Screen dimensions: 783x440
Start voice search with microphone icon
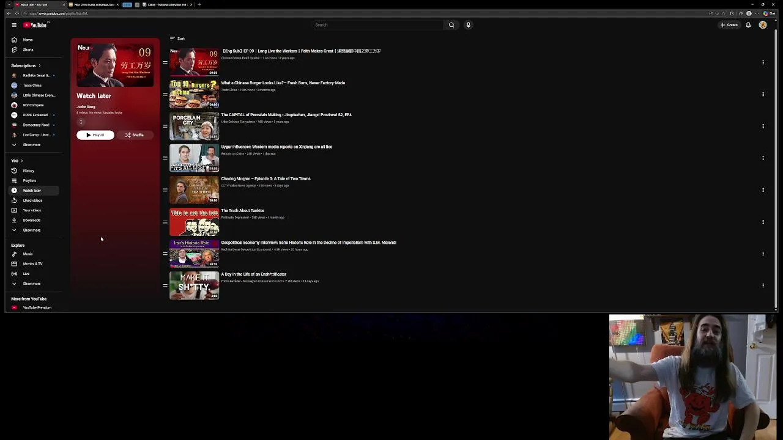[x=468, y=25]
